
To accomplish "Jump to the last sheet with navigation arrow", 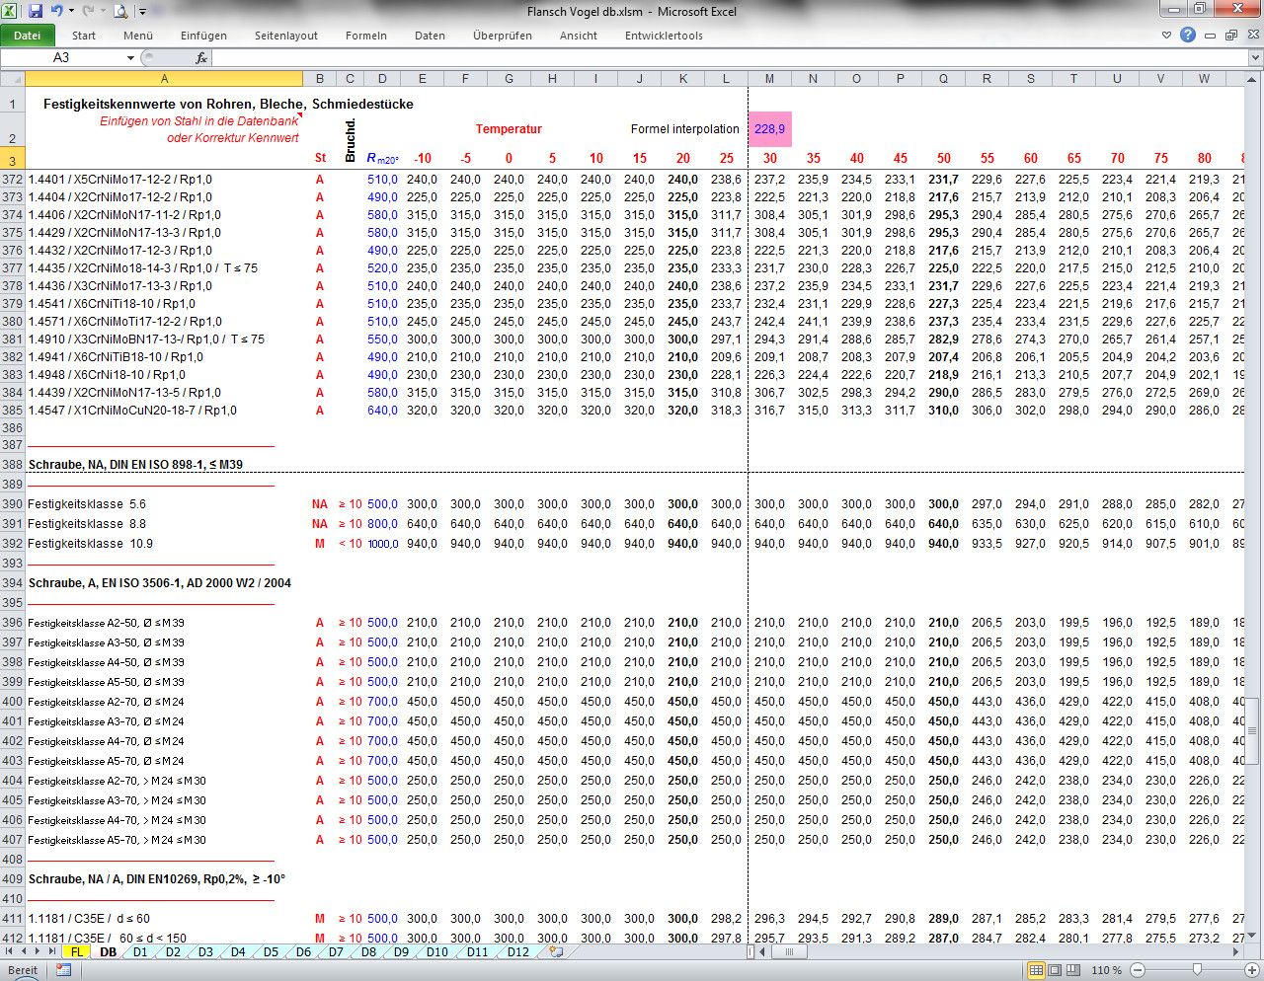I will click(53, 952).
